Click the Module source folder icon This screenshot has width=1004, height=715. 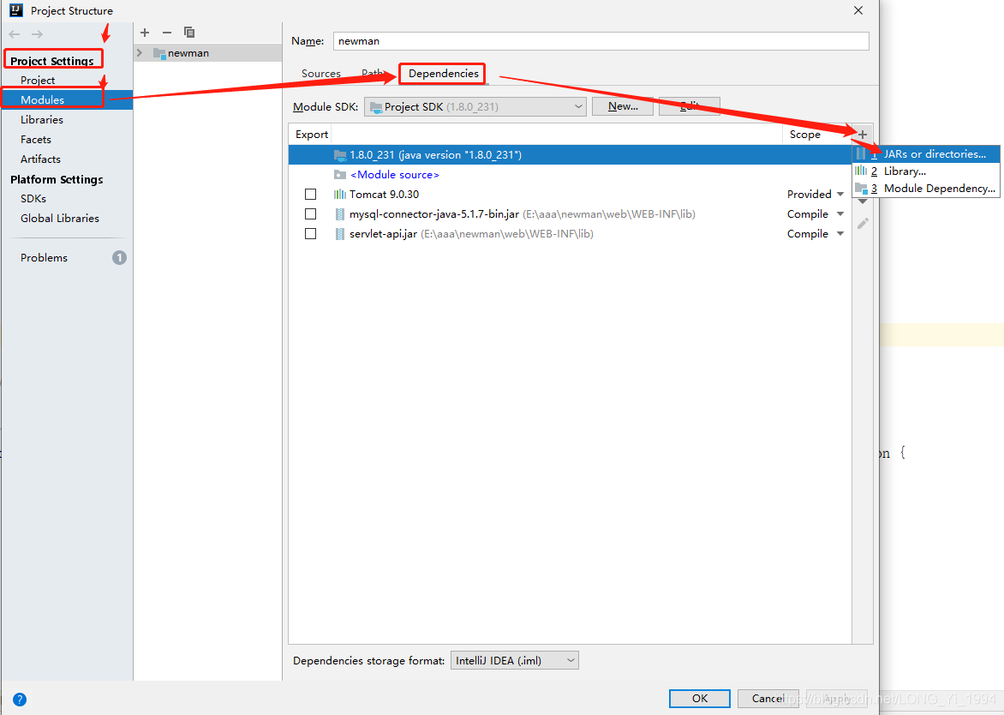coord(340,174)
